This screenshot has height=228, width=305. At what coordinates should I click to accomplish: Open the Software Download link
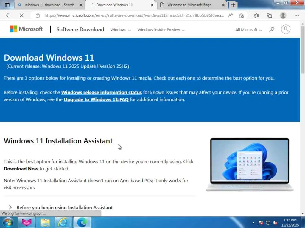click(x=80, y=29)
